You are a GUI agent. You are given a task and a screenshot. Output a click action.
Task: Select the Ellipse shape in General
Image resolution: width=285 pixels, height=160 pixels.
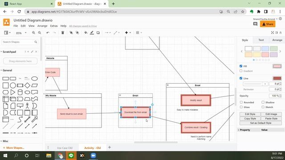click(34, 79)
